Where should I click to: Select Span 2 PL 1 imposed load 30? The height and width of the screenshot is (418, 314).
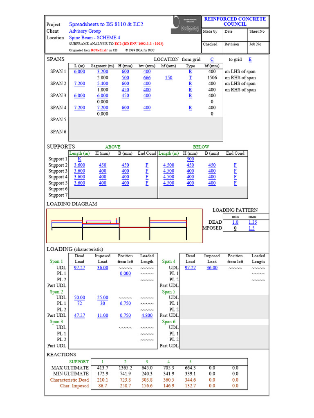pos(103,303)
